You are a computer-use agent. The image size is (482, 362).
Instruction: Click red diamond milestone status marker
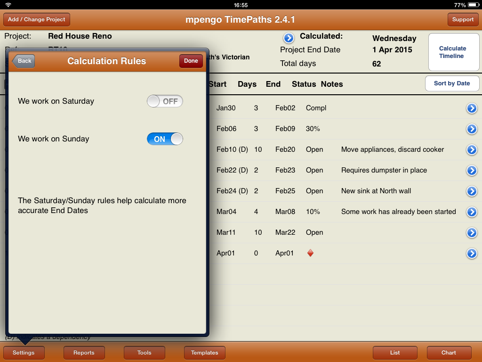310,253
